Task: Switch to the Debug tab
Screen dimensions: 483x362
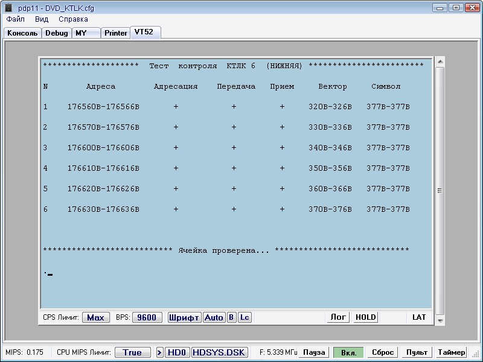Action: 57,33
